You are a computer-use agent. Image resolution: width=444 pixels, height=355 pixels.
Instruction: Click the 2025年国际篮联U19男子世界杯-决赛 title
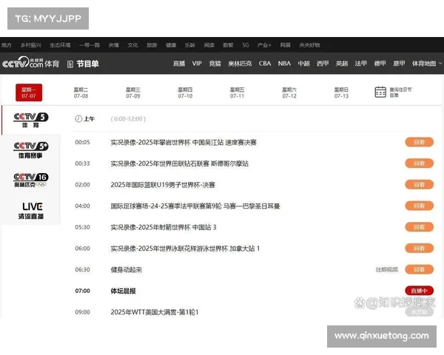click(x=163, y=185)
